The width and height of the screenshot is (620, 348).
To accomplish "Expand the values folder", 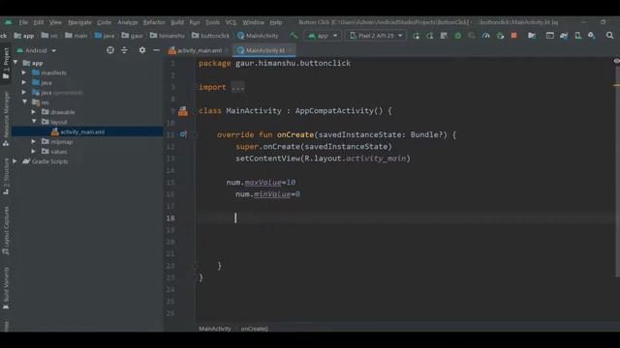I will (34, 152).
